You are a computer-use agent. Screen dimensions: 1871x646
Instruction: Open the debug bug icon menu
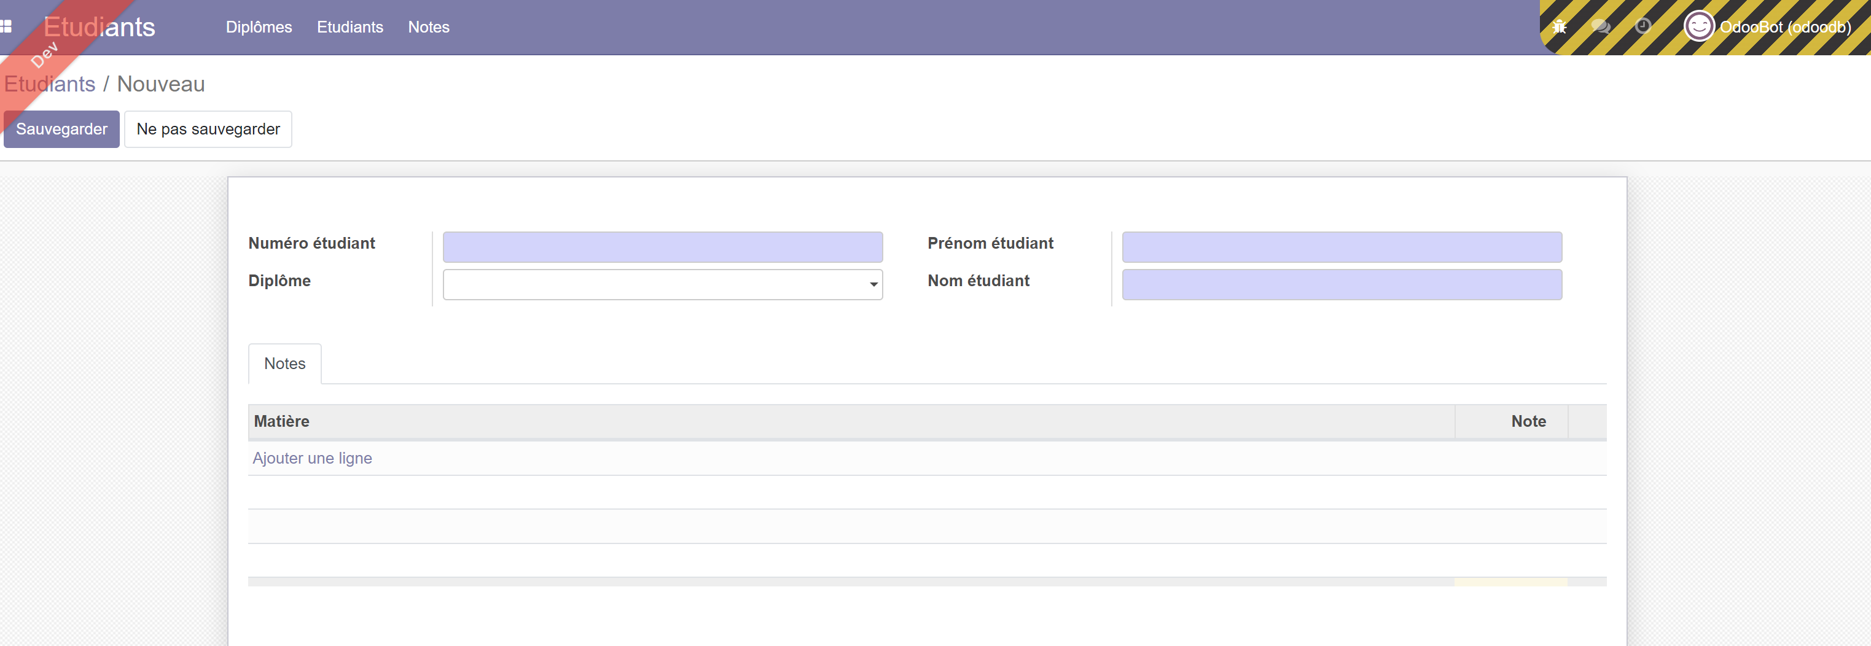click(1559, 27)
